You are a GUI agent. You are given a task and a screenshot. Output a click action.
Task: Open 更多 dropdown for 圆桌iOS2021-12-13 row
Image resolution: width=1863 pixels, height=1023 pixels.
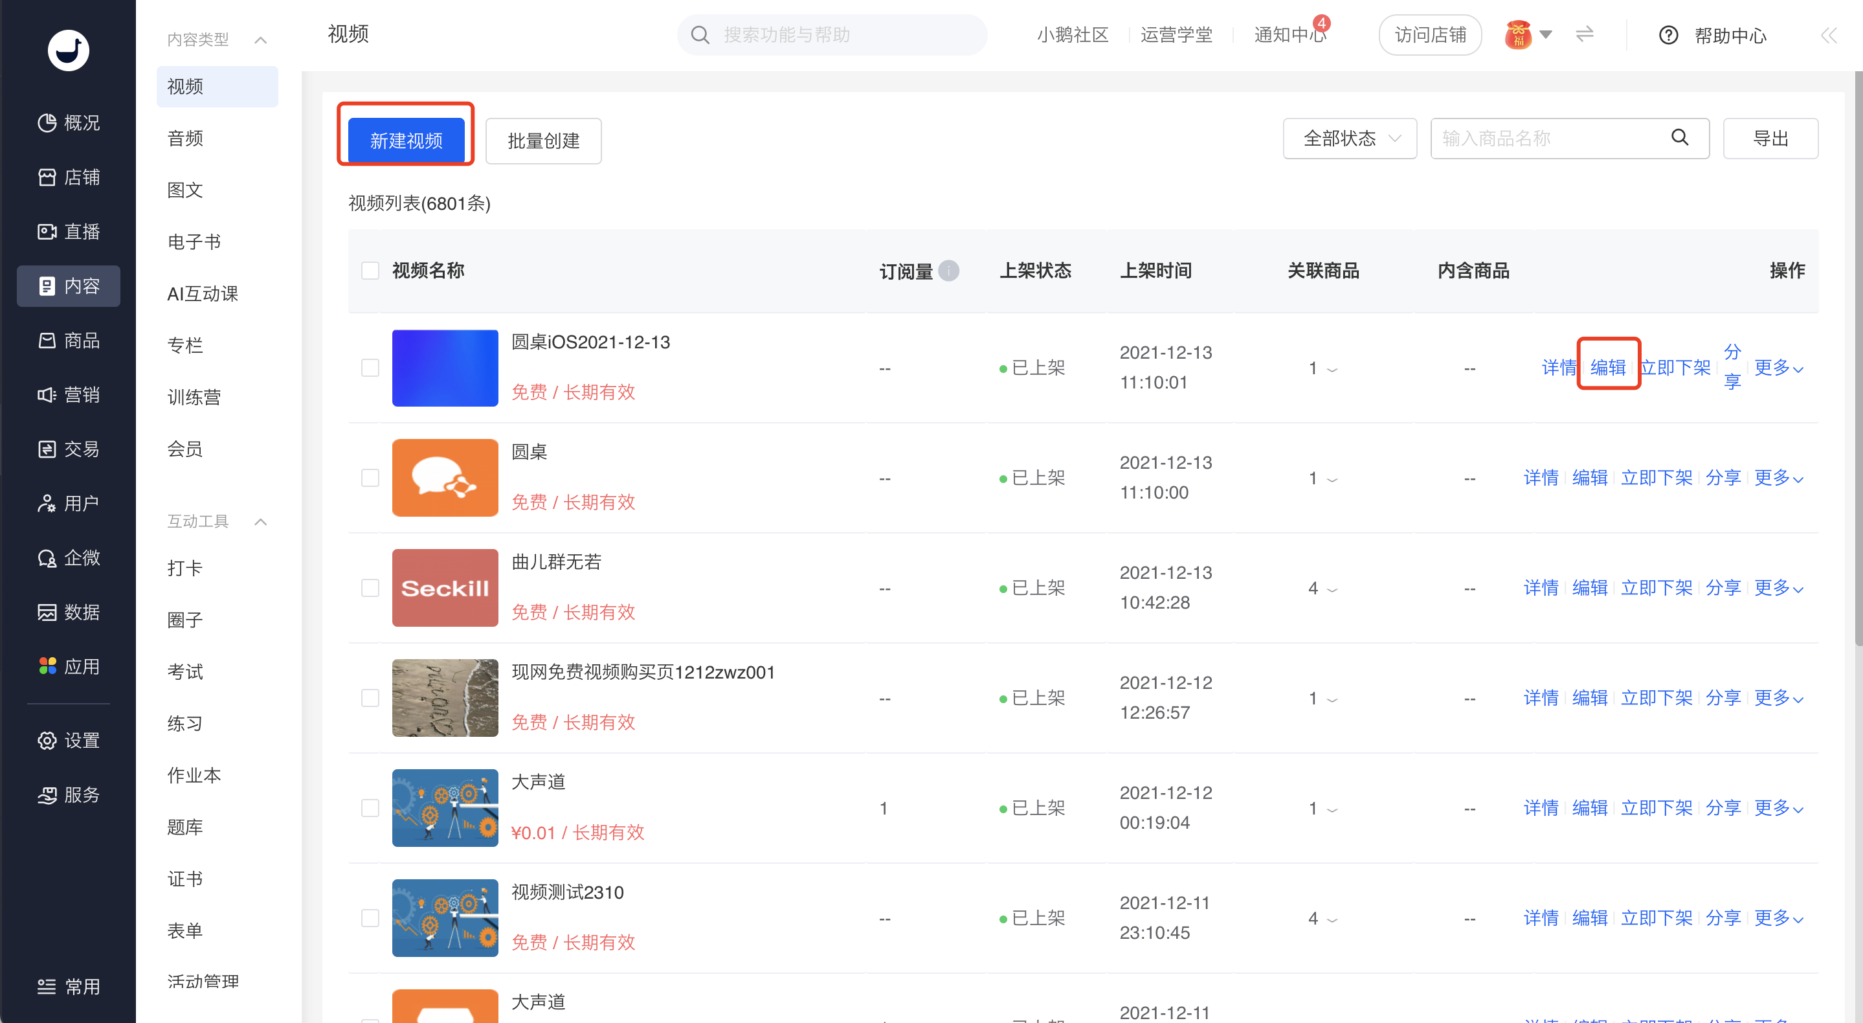[x=1778, y=368]
